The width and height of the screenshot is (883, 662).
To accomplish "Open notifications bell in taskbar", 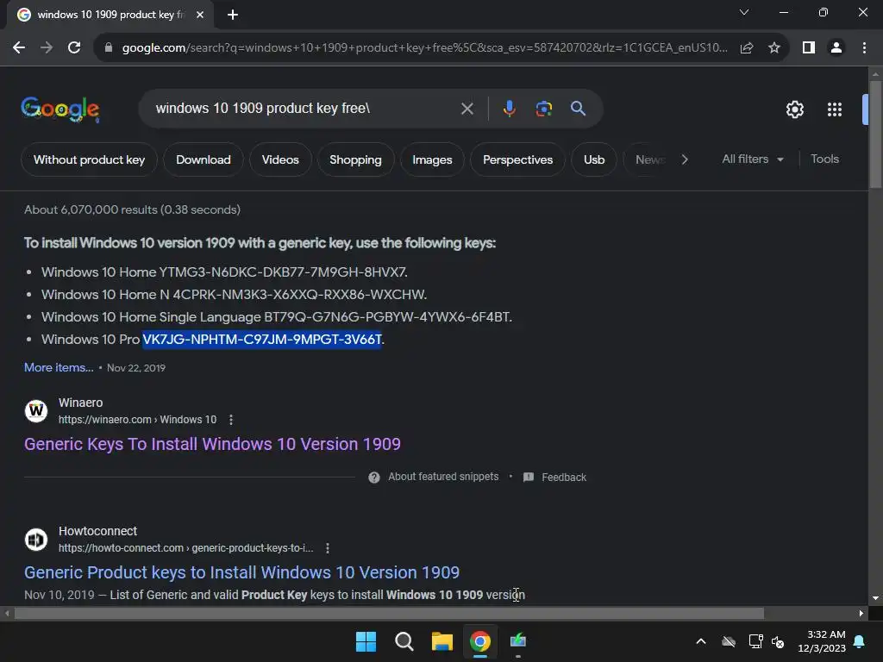I will click(x=860, y=641).
